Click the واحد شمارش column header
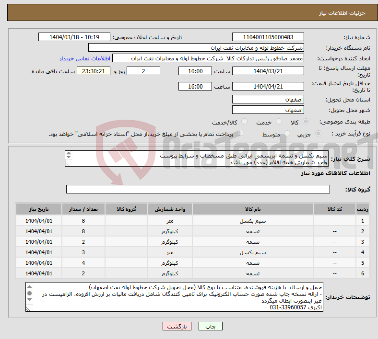The image size is (378, 339). point(170,209)
